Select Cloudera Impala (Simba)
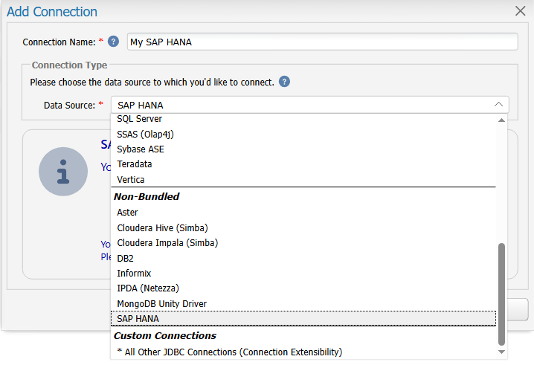 [303, 243]
